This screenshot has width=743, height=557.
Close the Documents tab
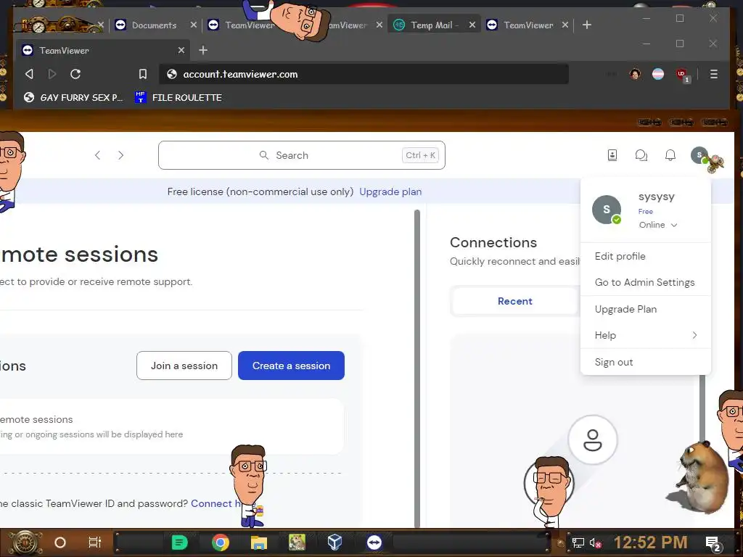(193, 25)
